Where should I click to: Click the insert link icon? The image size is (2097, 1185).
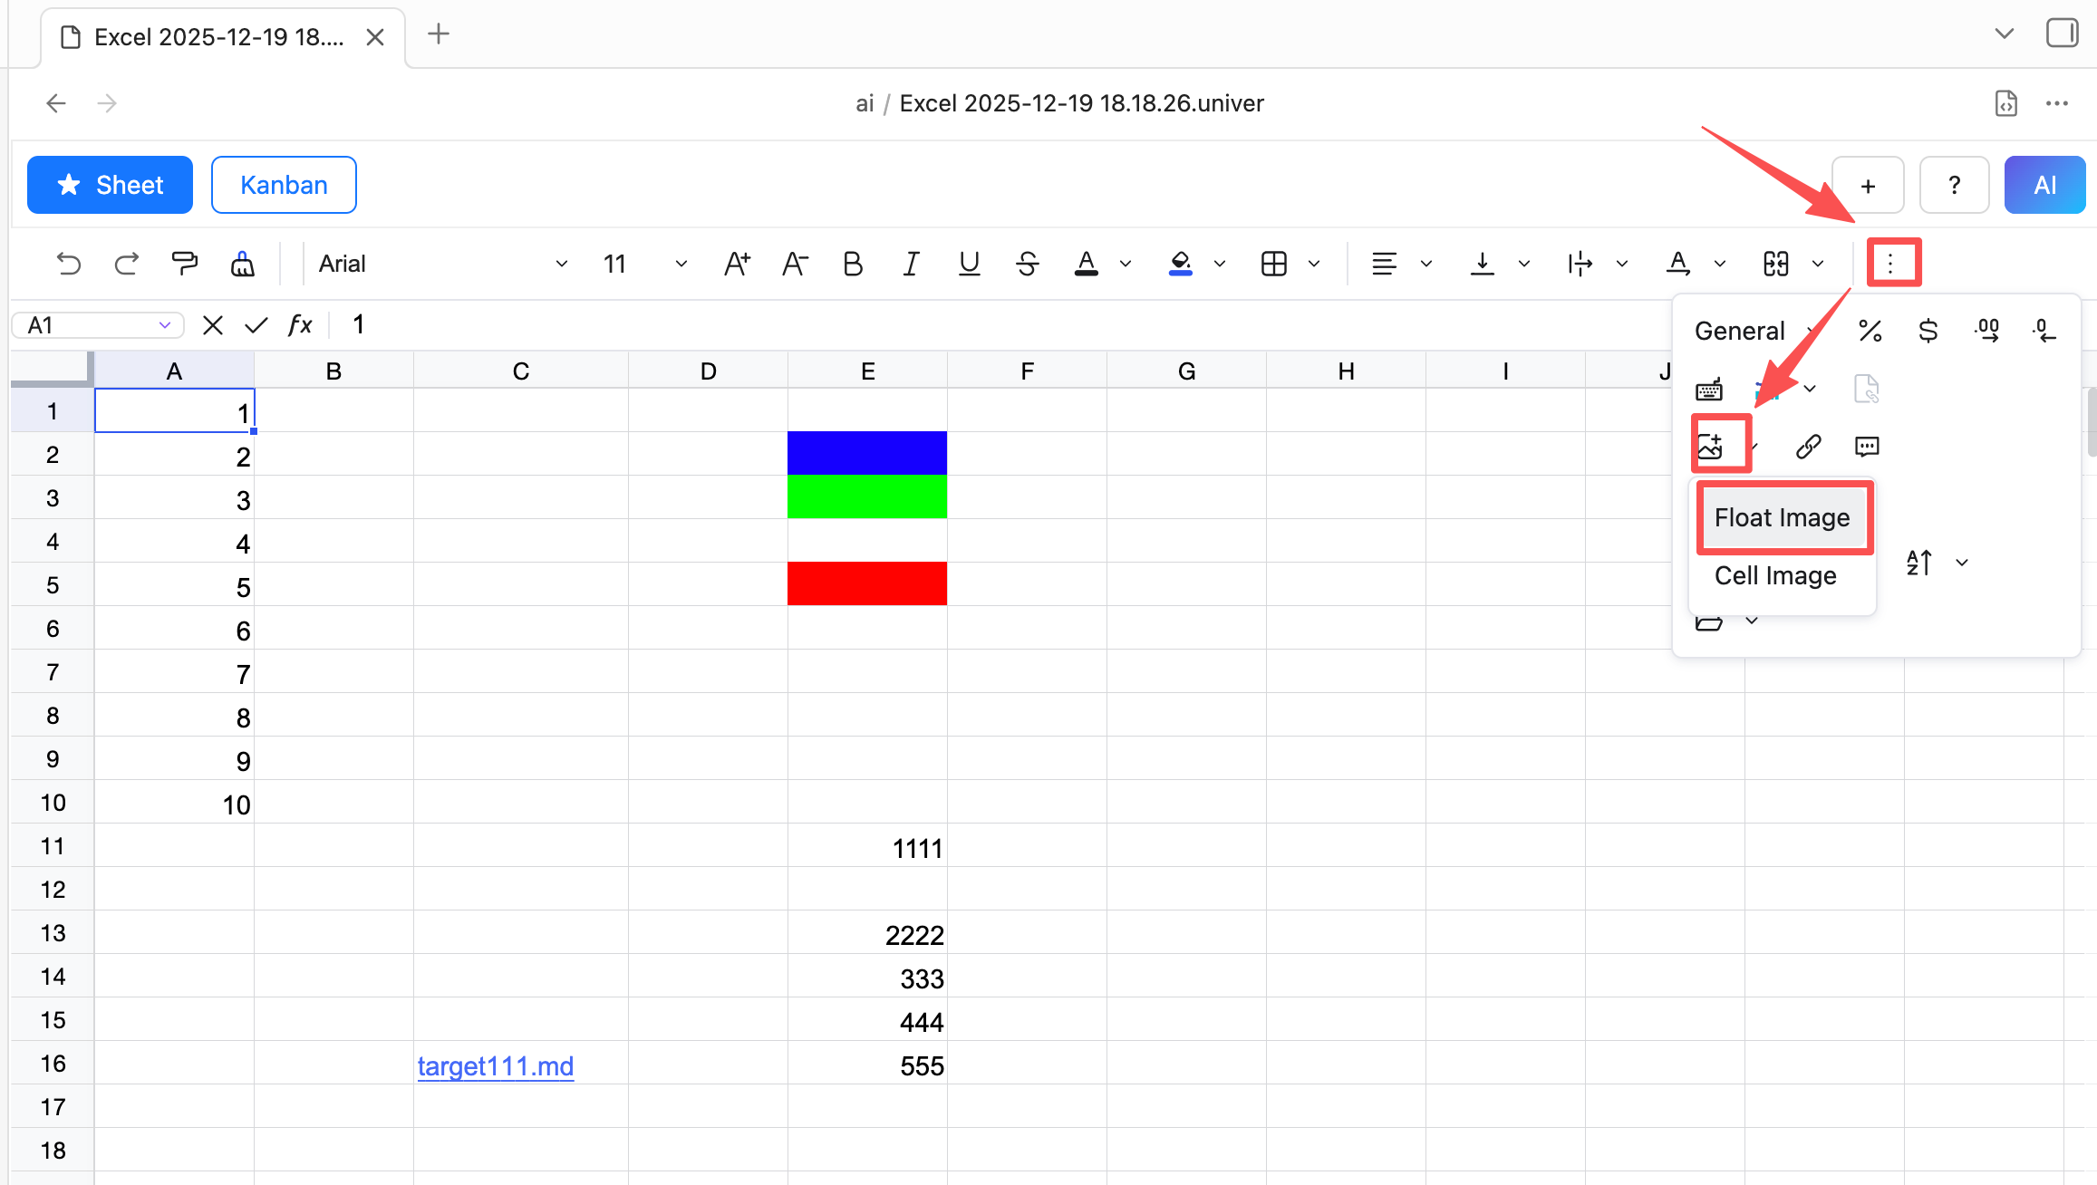(x=1808, y=446)
